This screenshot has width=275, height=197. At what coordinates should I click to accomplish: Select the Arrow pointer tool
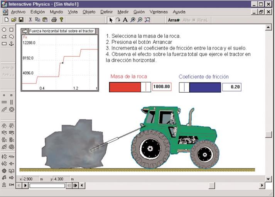point(111,20)
